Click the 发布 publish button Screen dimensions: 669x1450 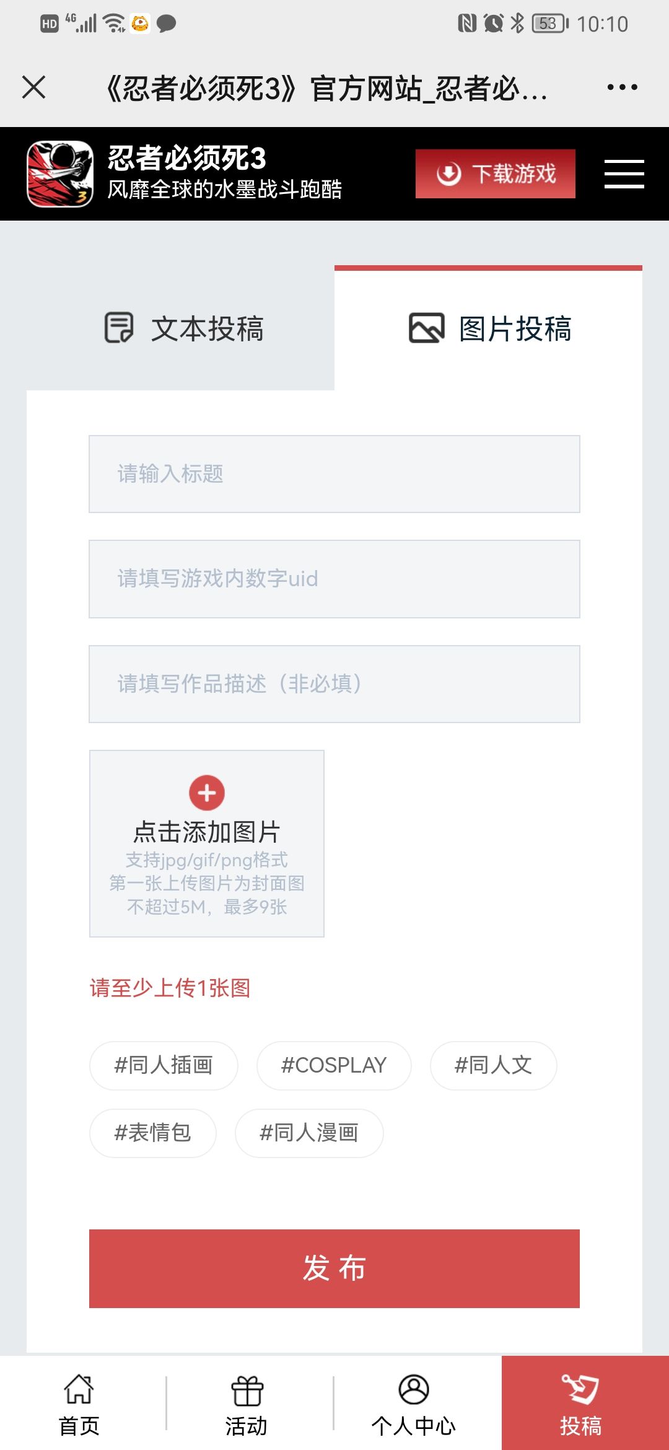pyautogui.click(x=334, y=1268)
